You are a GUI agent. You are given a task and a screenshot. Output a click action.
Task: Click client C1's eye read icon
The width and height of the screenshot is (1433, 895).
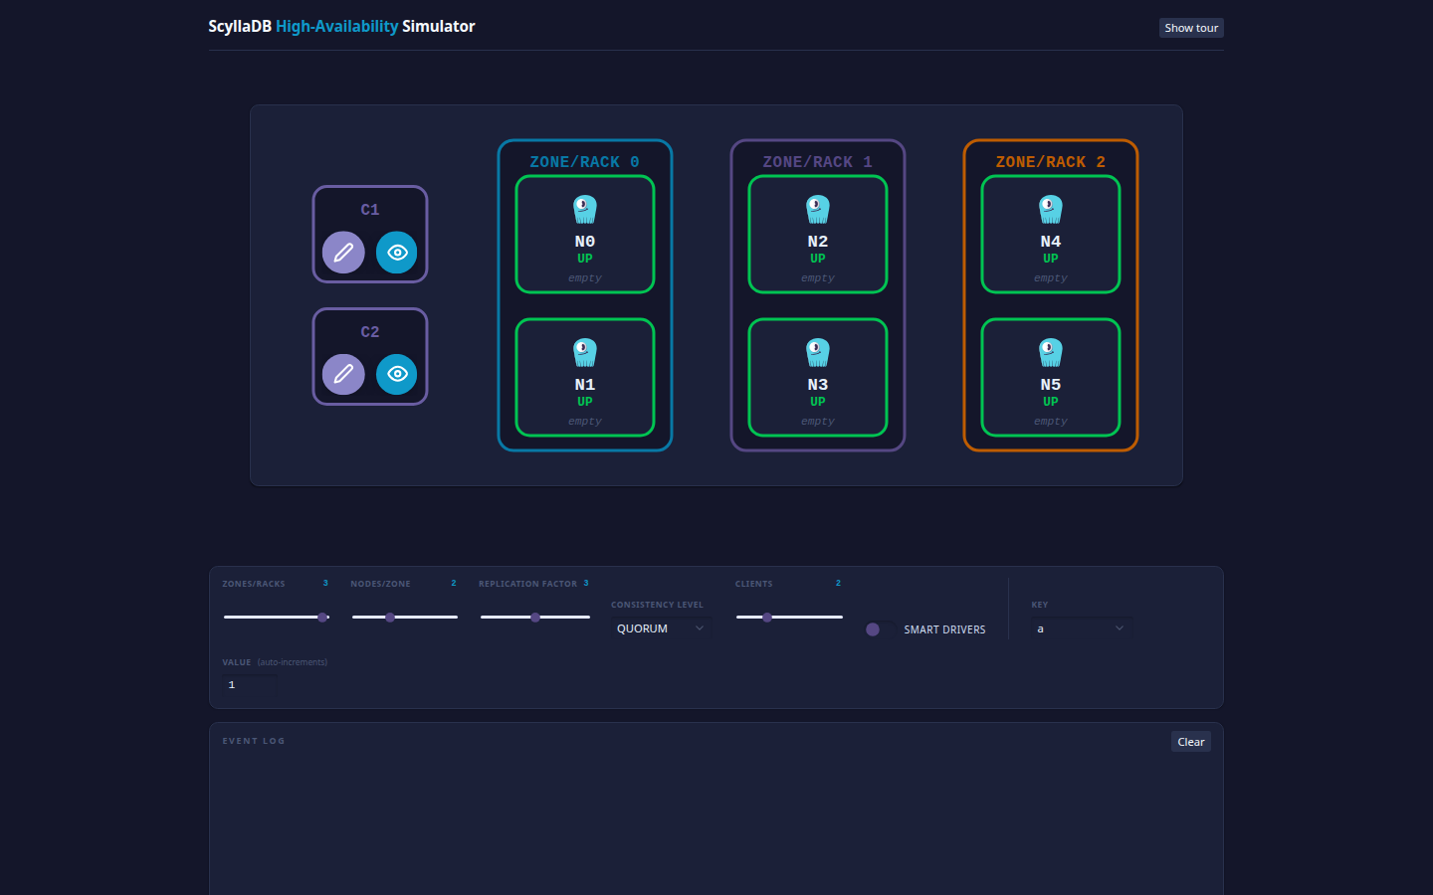397,253
